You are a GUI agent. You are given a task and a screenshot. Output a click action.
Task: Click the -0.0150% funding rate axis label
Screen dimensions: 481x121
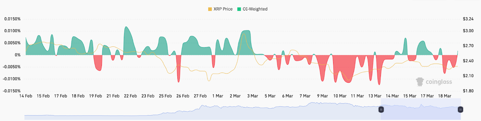[12, 91]
